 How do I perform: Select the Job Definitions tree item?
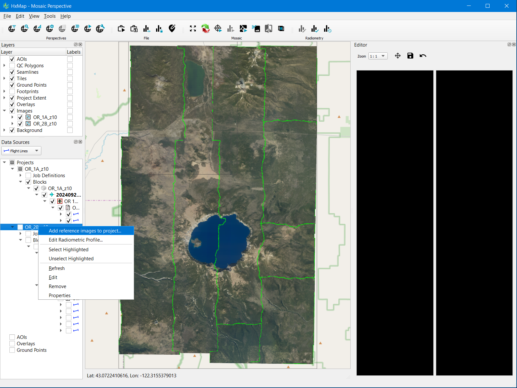click(x=49, y=176)
